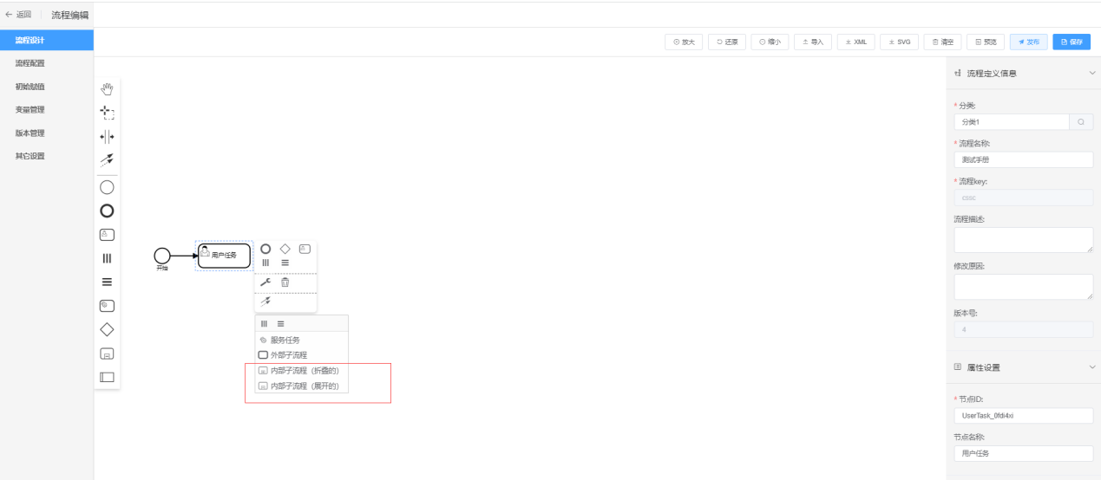1101x480 pixels.
Task: Click the 分类 search magnifier button
Action: [1081, 122]
